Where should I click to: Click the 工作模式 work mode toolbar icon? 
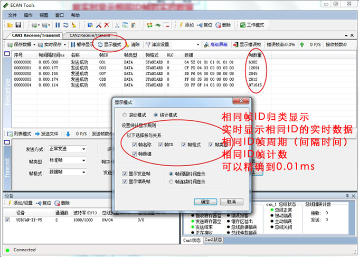[x=243, y=25]
